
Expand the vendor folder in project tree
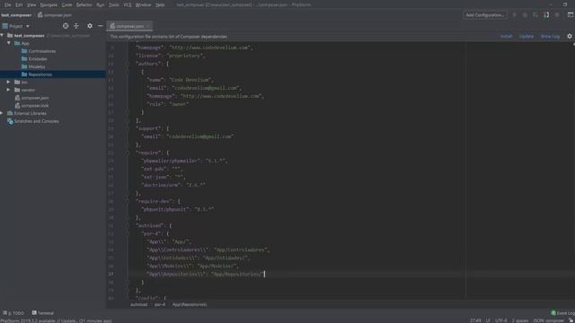9,90
